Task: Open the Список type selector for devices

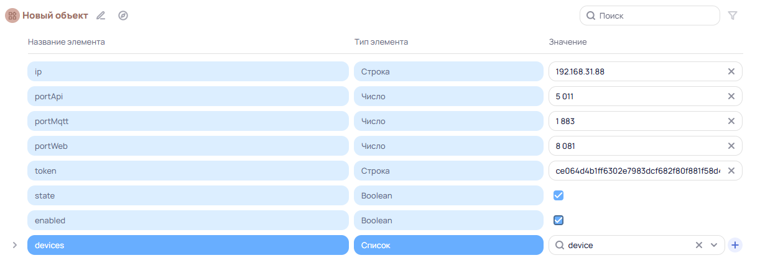Action: [448, 245]
